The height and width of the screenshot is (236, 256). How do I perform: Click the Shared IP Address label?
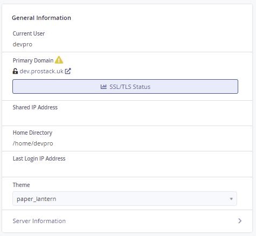coord(35,107)
